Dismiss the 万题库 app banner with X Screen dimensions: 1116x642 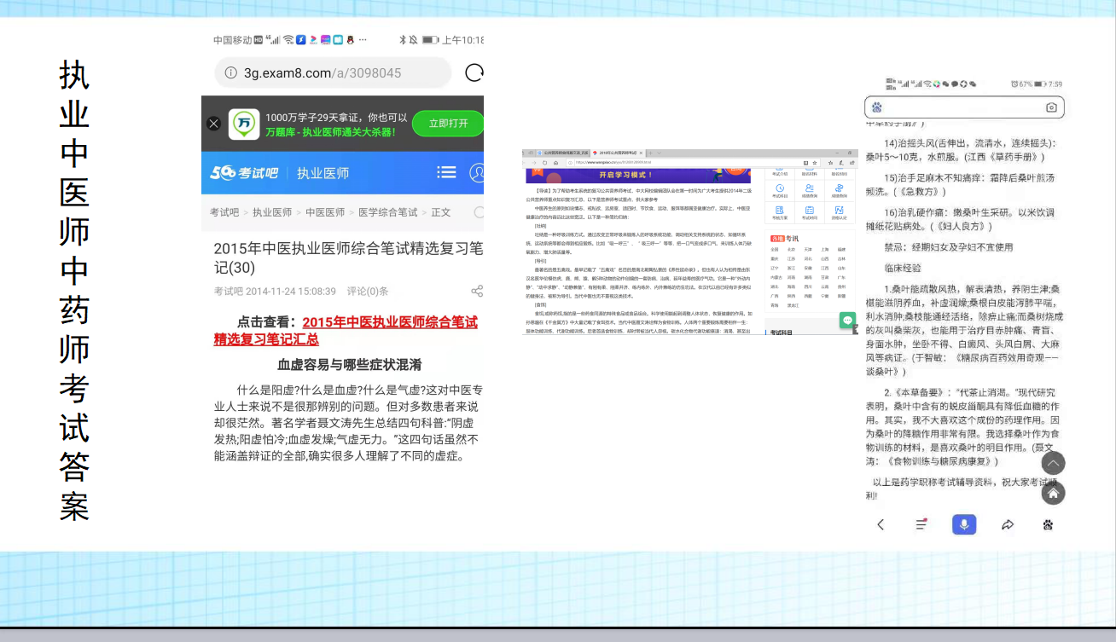coord(214,124)
